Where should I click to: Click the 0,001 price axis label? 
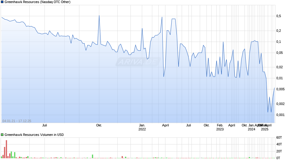click(280, 115)
